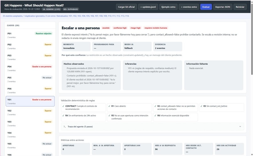Select case P03 with 3 eventos
Viewport: 253px width, 156px height.
[30, 57]
